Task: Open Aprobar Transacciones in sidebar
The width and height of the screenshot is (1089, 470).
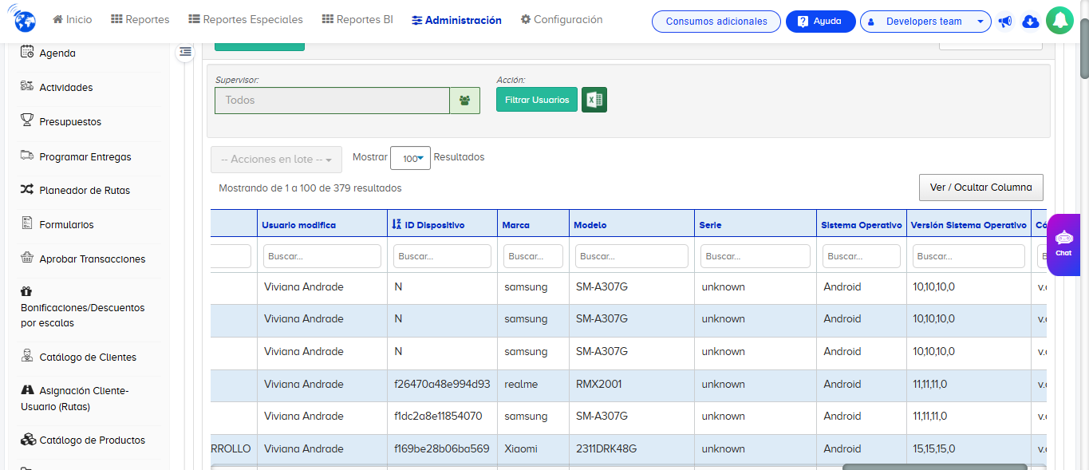Action: point(93,259)
